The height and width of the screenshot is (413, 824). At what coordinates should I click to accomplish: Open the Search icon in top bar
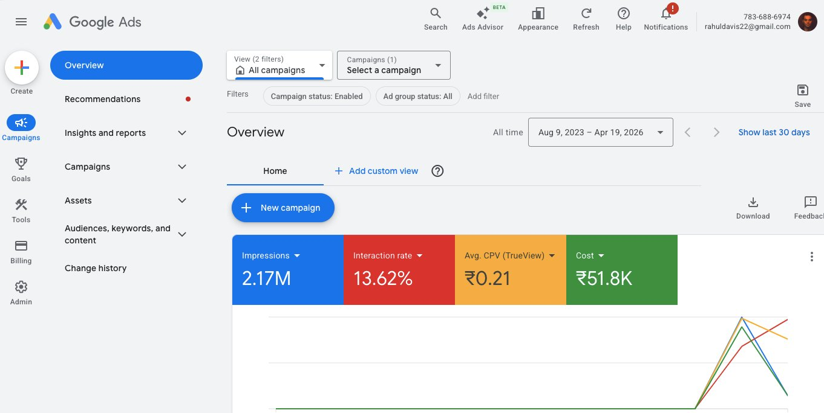[435, 18]
